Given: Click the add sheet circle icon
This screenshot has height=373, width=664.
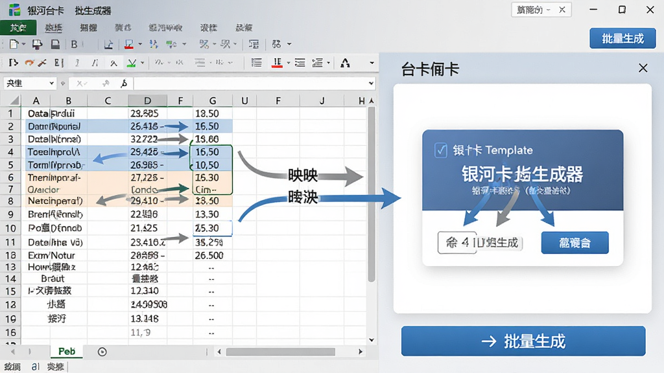Looking at the screenshot, I should point(102,352).
